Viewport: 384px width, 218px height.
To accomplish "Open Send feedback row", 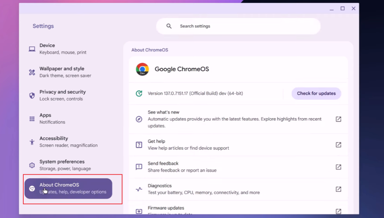I will point(238,167).
